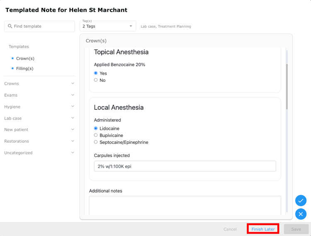
Task: Open the 2 Tags dropdown
Action: (108, 26)
